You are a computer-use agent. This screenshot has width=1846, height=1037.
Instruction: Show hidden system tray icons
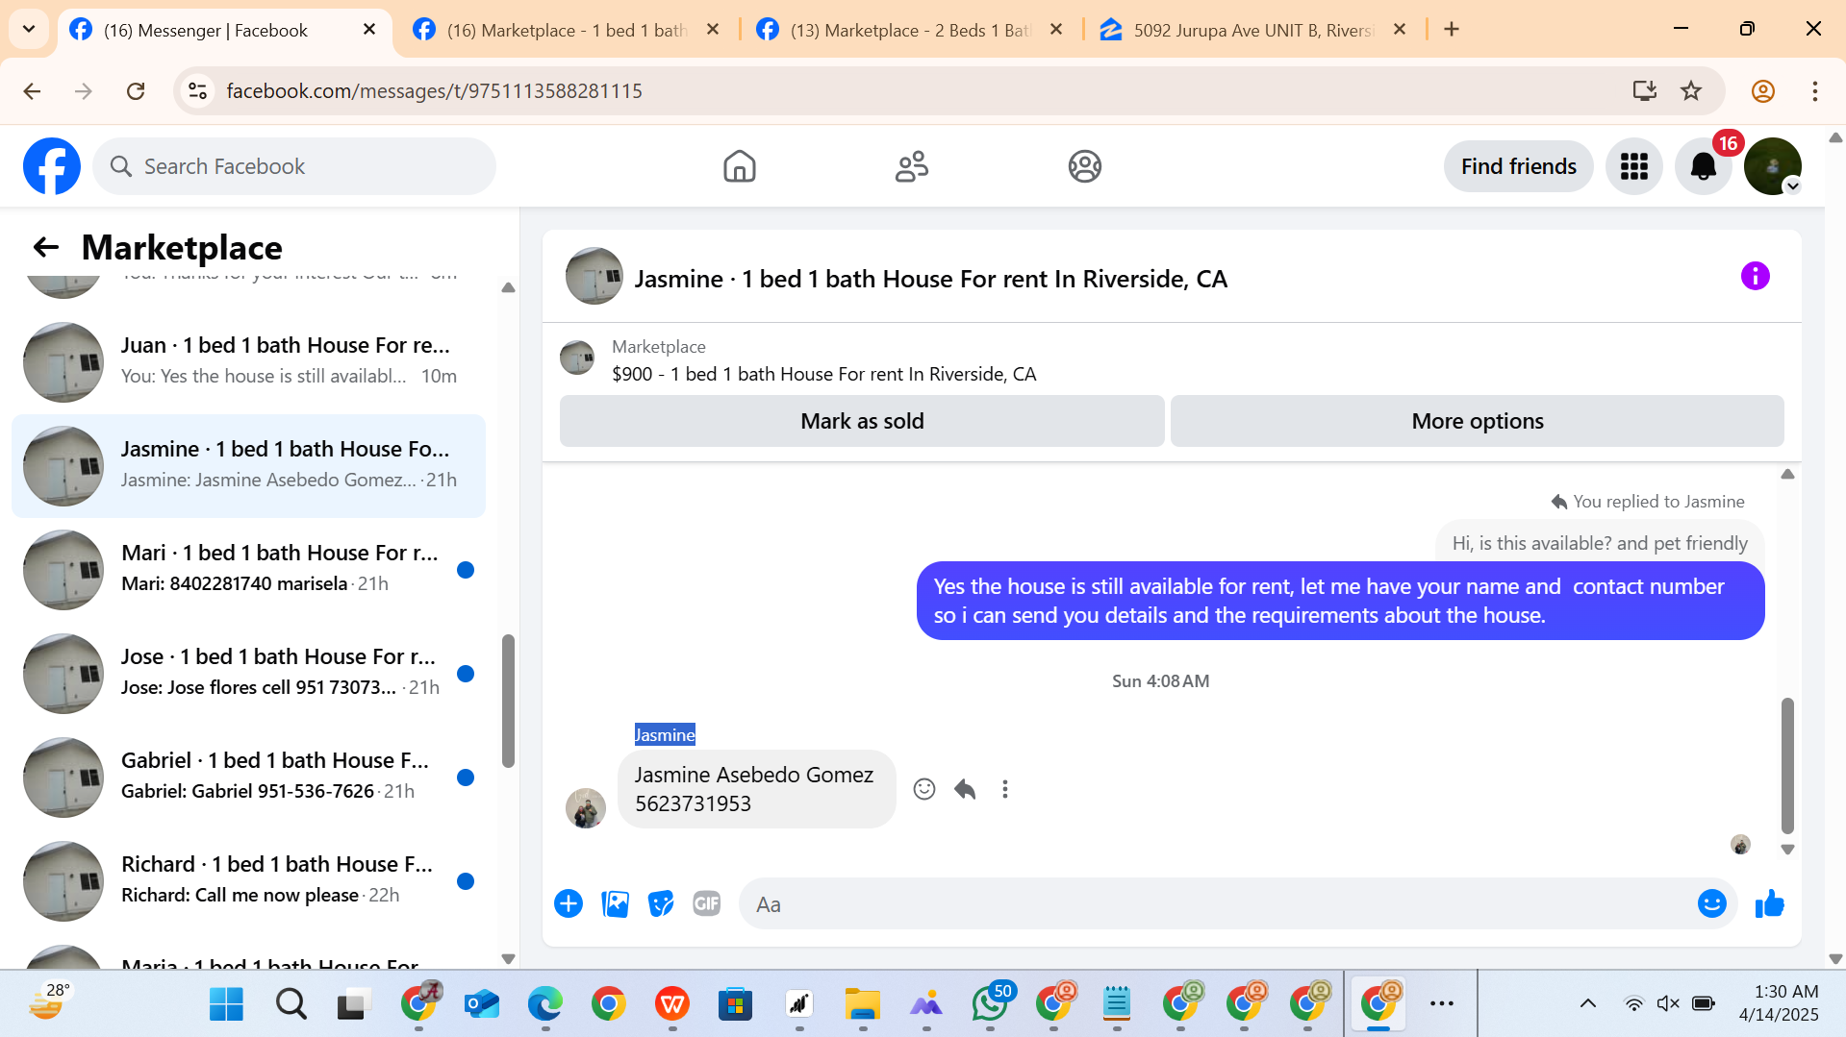[x=1587, y=1004]
